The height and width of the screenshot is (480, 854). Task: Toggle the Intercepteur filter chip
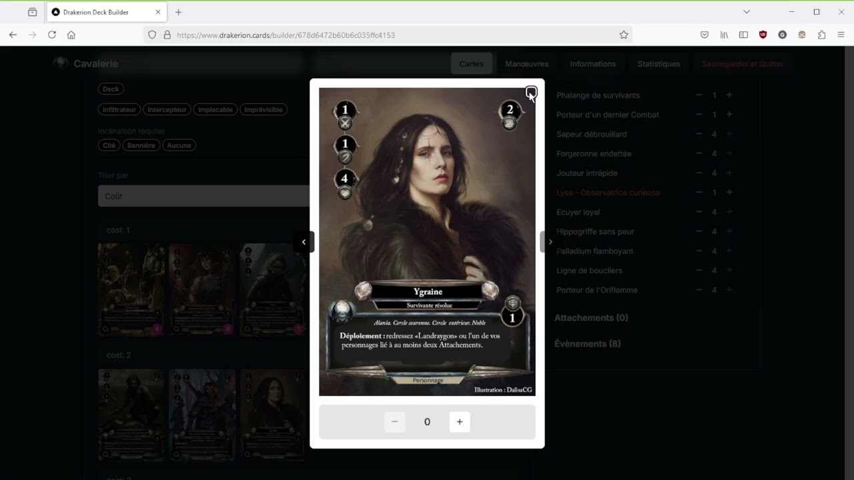pos(167,109)
